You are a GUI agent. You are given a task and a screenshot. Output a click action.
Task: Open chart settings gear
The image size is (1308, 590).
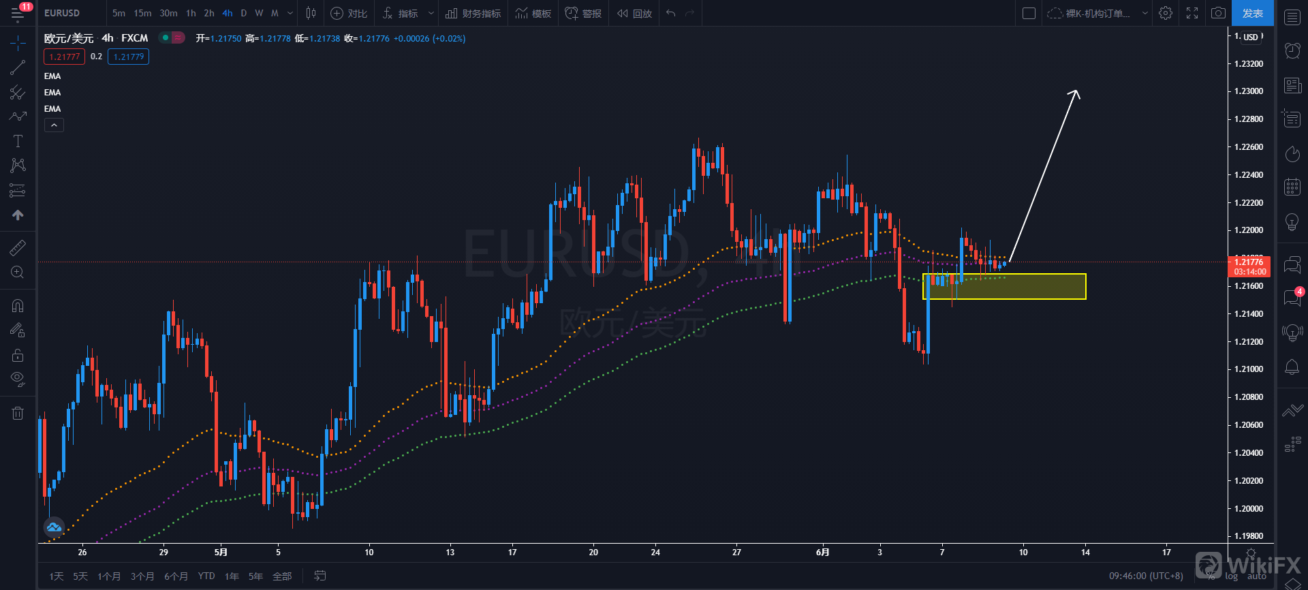pos(1166,13)
